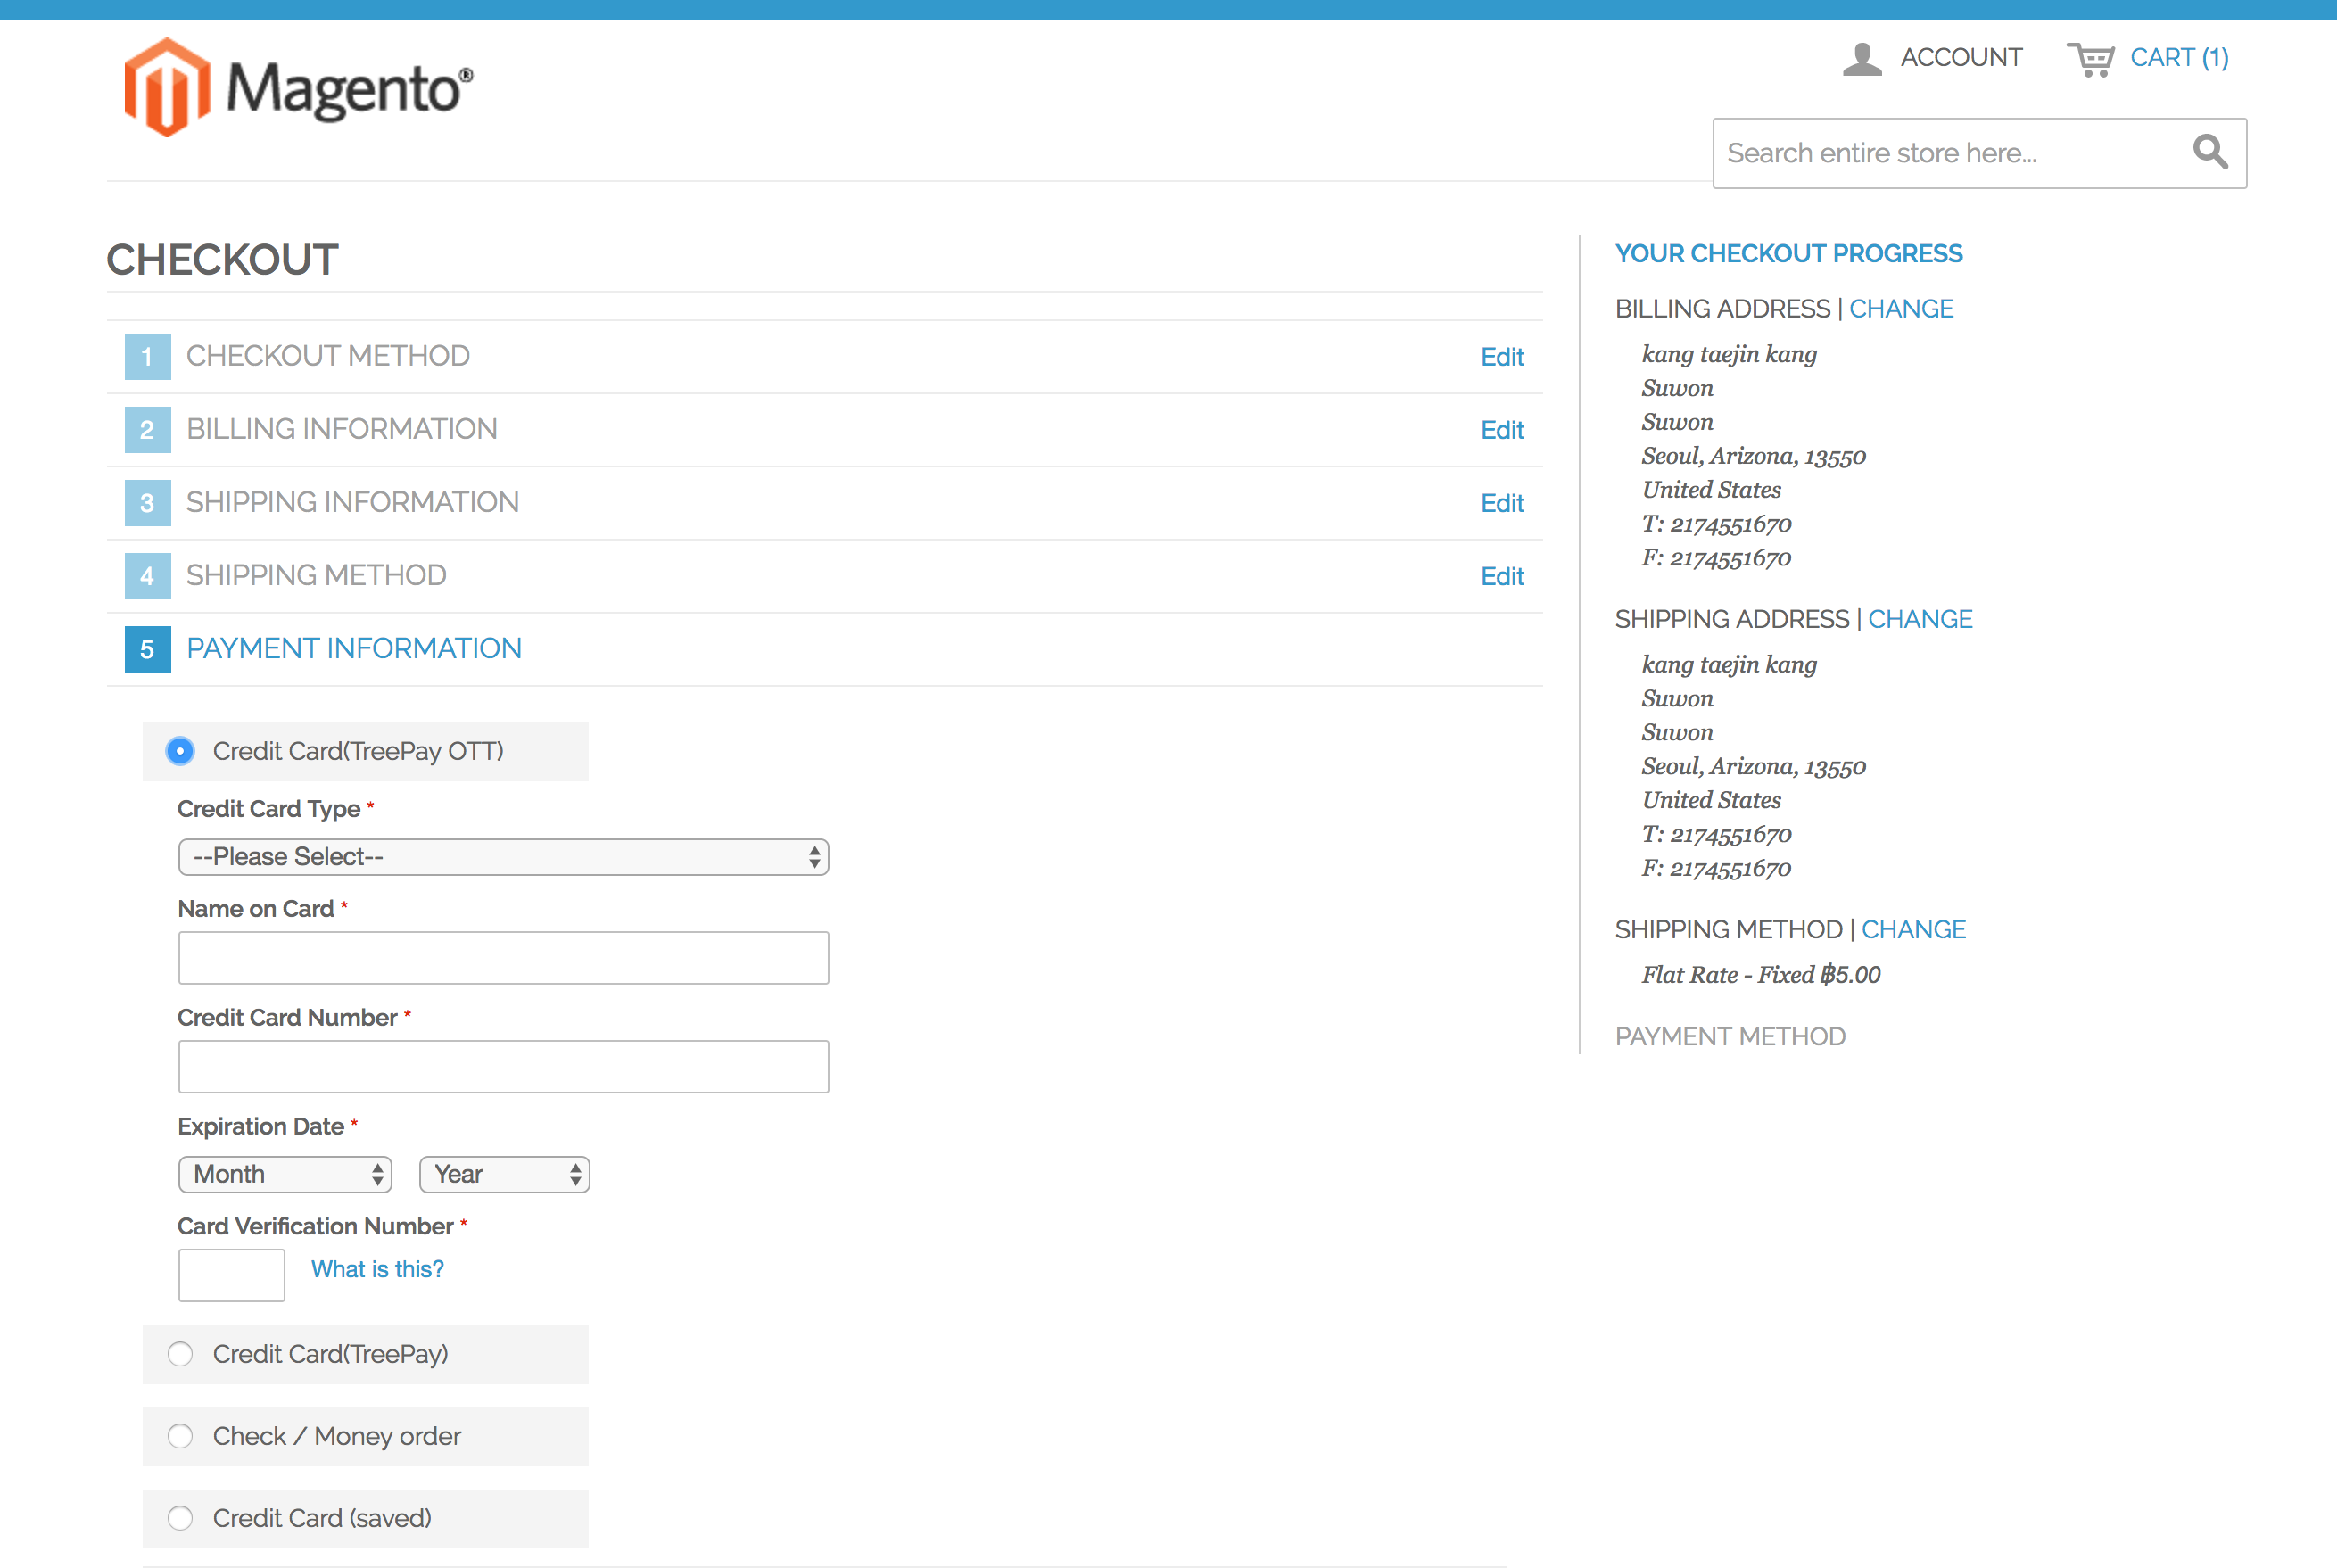
Task: Click the shopping cart icon
Action: (x=2090, y=59)
